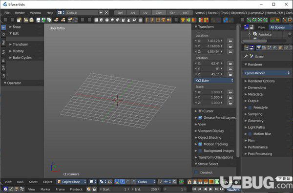The image size is (293, 193).
Task: Toggle the Grease Pencil Layers checkbox
Action: click(200, 118)
